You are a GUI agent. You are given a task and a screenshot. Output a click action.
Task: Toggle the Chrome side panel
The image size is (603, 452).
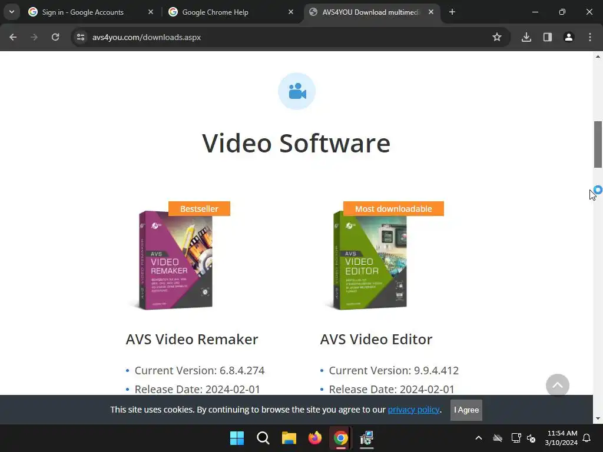[x=548, y=37]
